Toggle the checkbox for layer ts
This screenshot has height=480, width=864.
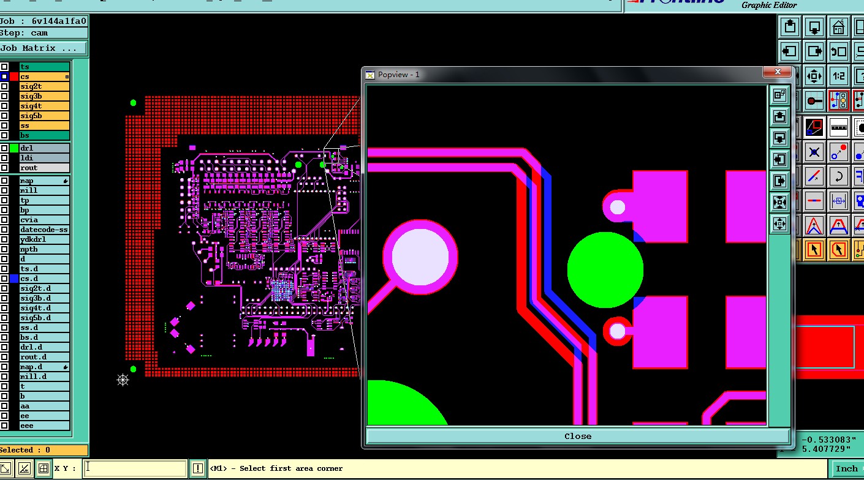pyautogui.click(x=4, y=67)
